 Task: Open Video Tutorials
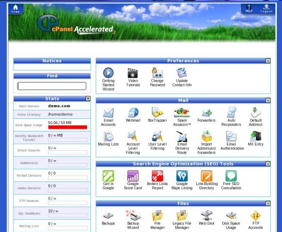pyautogui.click(x=133, y=77)
